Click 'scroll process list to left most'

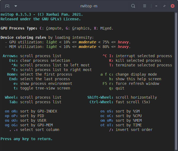coord(55,65)
